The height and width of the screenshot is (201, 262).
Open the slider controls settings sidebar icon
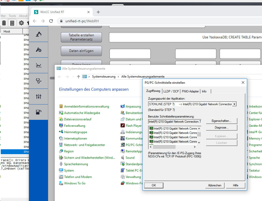38,97
